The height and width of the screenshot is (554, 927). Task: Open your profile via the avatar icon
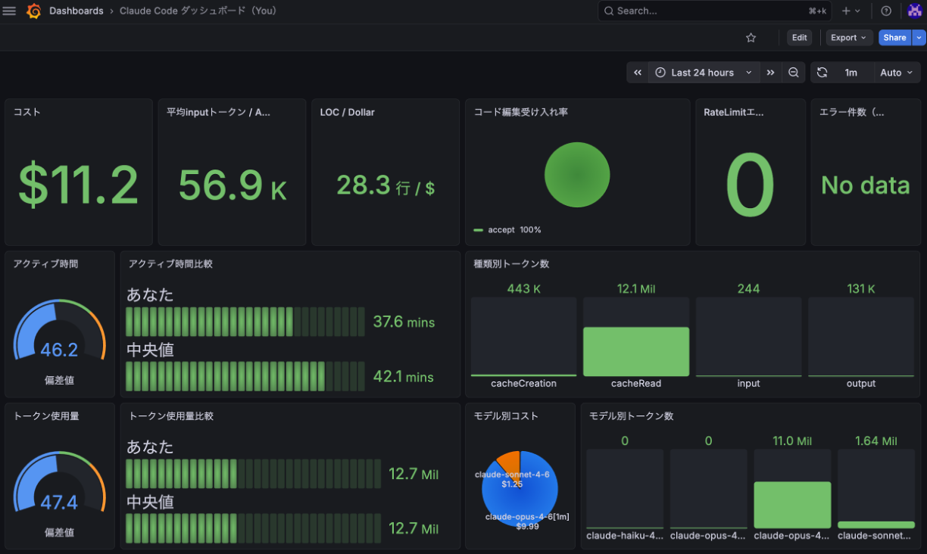tap(915, 11)
